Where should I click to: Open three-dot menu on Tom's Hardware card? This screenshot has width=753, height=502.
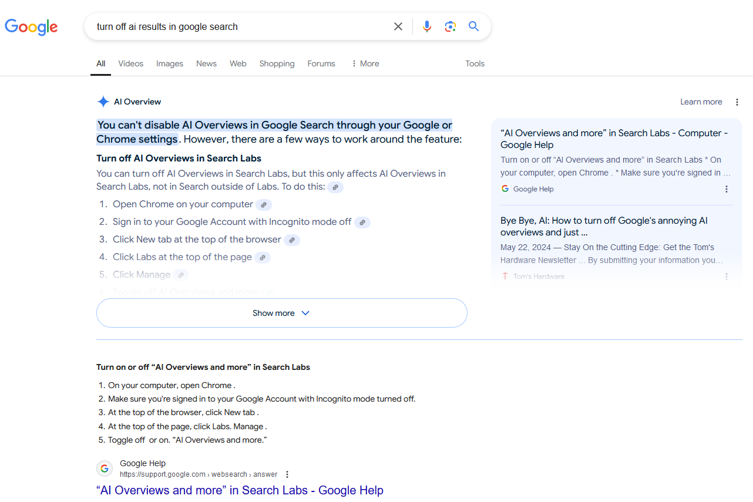click(727, 277)
